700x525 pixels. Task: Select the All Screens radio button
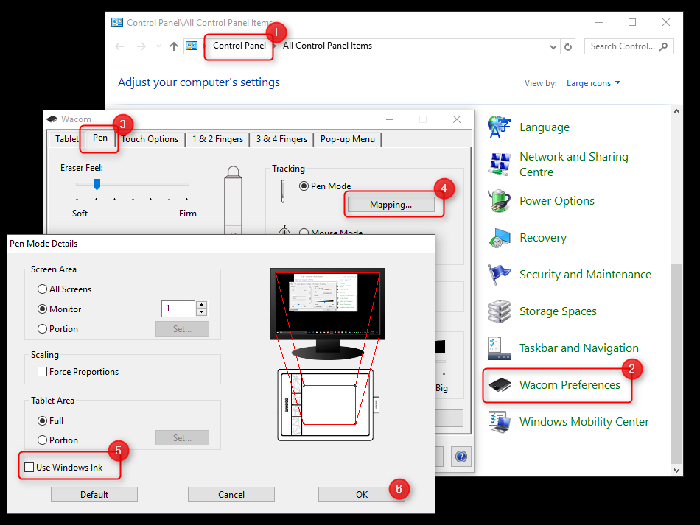click(43, 289)
